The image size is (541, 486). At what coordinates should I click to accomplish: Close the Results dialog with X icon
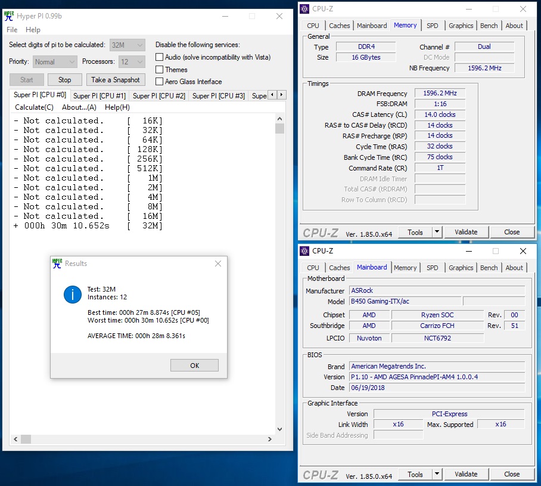tap(218, 264)
